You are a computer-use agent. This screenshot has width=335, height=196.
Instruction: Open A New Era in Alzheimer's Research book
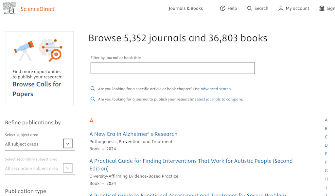click(x=133, y=134)
